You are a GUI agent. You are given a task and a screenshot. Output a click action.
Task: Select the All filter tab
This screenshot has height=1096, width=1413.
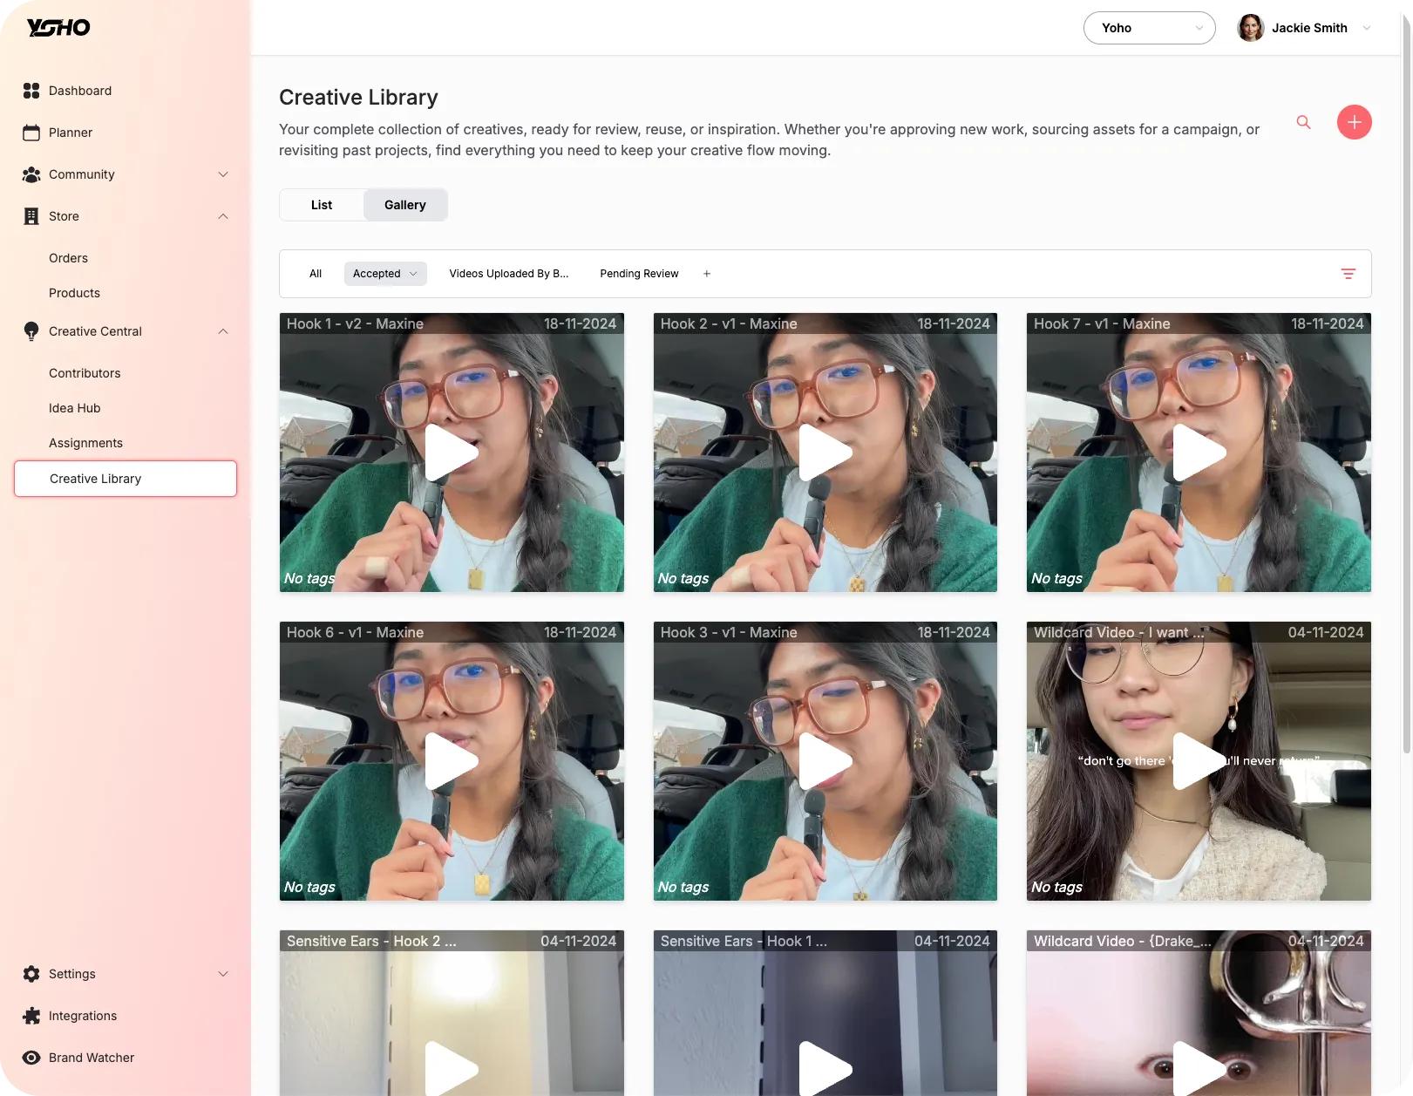coord(316,274)
